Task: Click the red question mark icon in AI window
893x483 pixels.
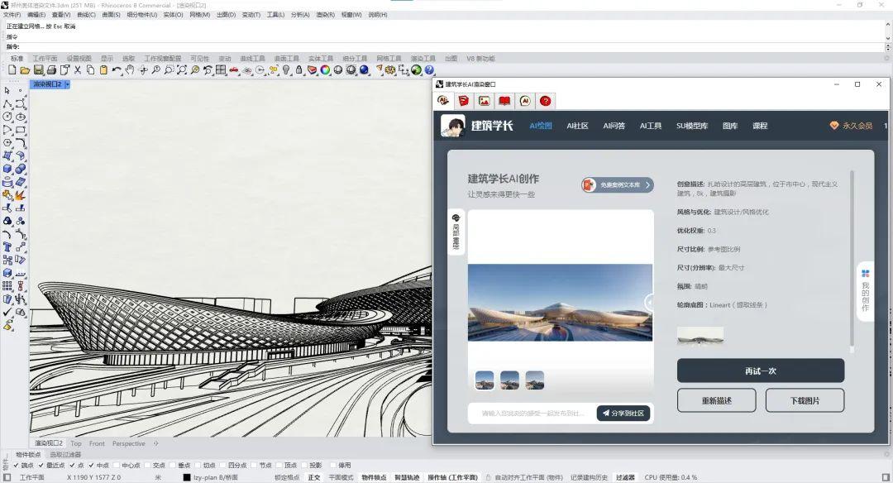Action: tap(545, 101)
